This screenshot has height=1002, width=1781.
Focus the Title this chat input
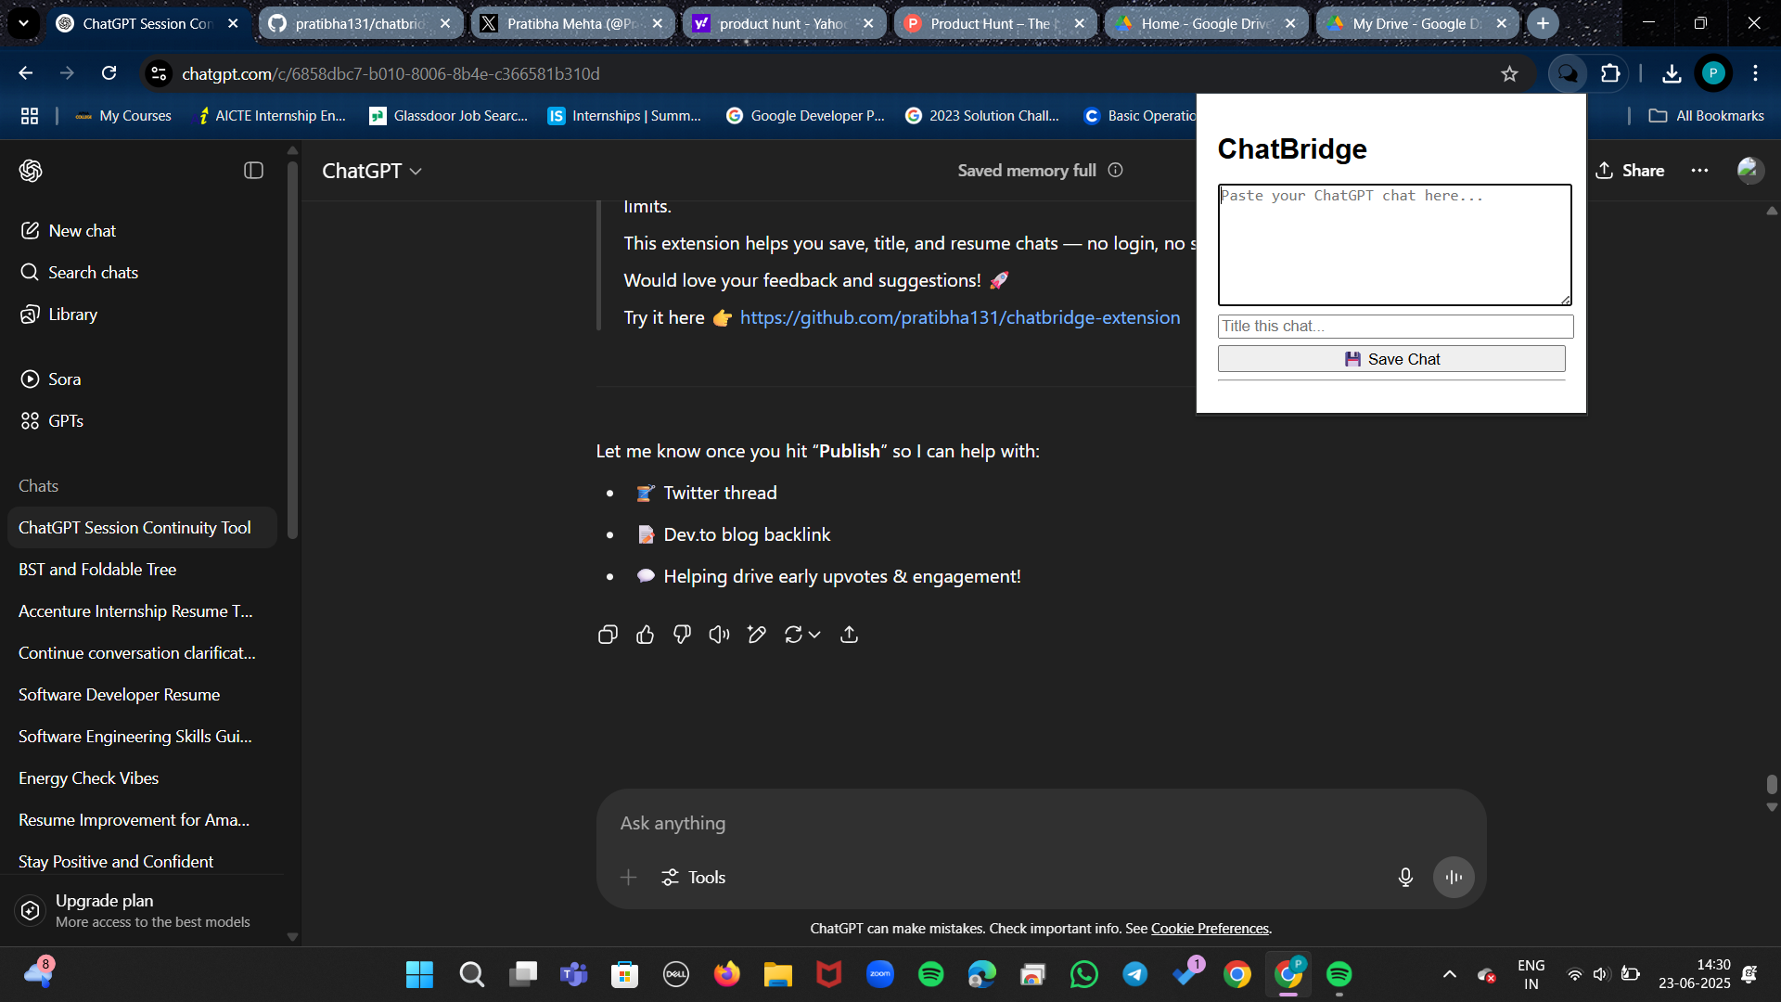pos(1395,327)
